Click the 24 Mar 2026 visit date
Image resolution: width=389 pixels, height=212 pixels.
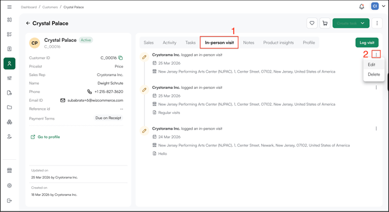[169, 136]
